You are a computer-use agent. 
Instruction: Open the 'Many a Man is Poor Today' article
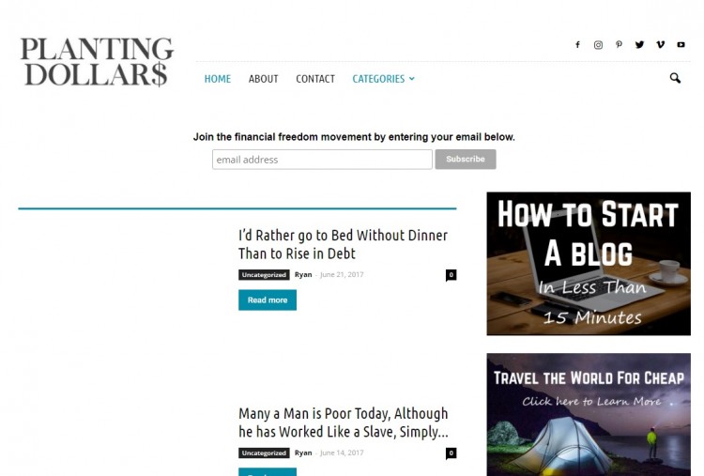click(x=344, y=422)
